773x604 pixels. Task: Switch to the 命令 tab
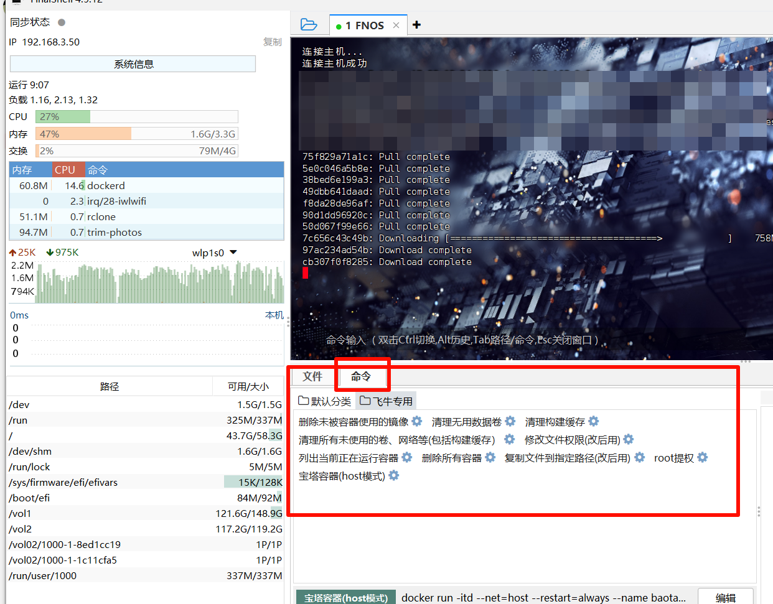point(361,376)
